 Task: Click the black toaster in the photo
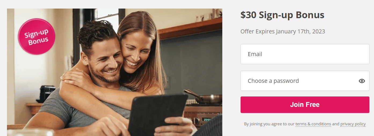click(x=46, y=93)
